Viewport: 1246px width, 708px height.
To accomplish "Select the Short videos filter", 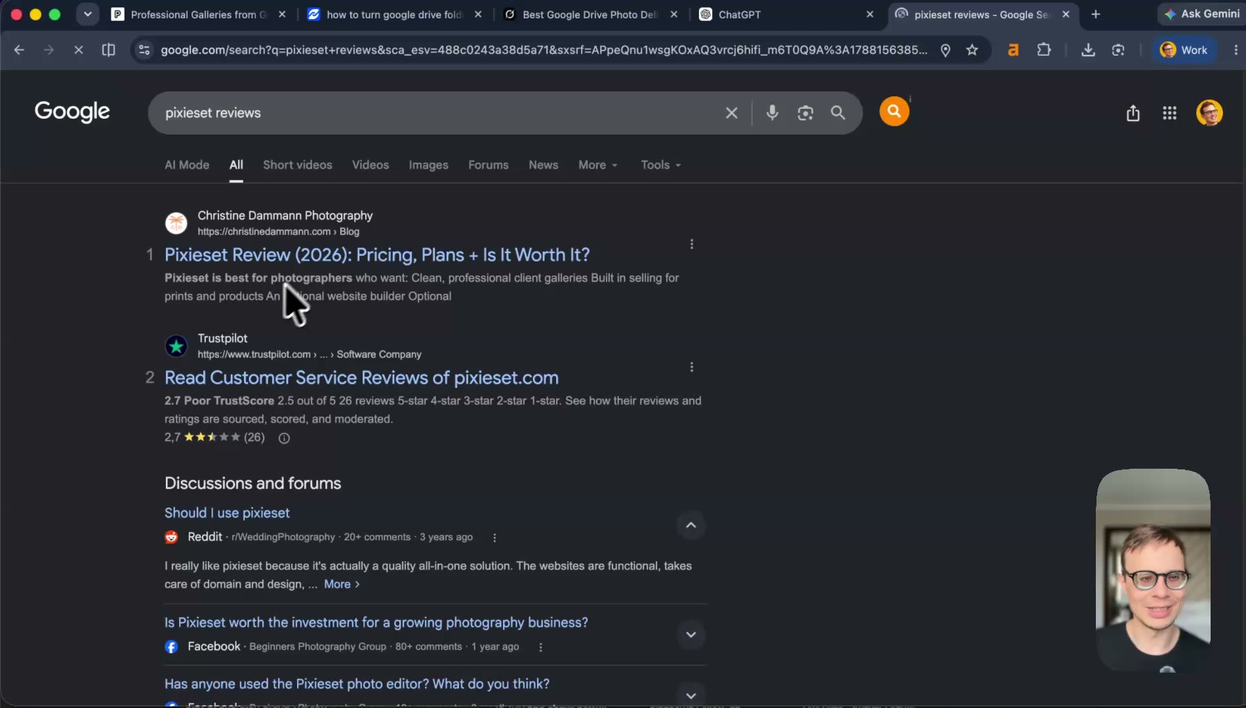I will (298, 165).
